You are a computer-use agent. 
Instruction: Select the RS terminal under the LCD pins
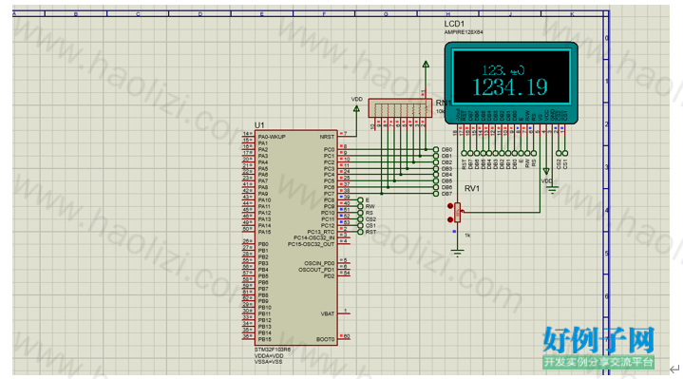click(x=534, y=153)
